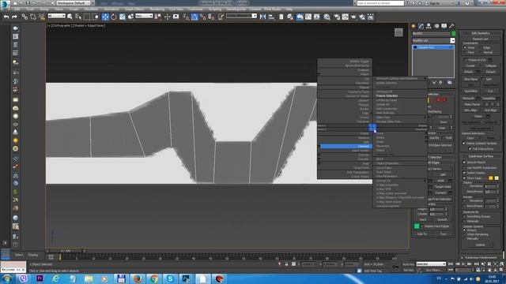
Task: Click the Unlink Selection tool
Action: tap(33, 17)
